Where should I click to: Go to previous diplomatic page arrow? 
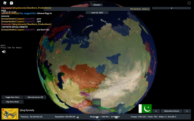156,111
